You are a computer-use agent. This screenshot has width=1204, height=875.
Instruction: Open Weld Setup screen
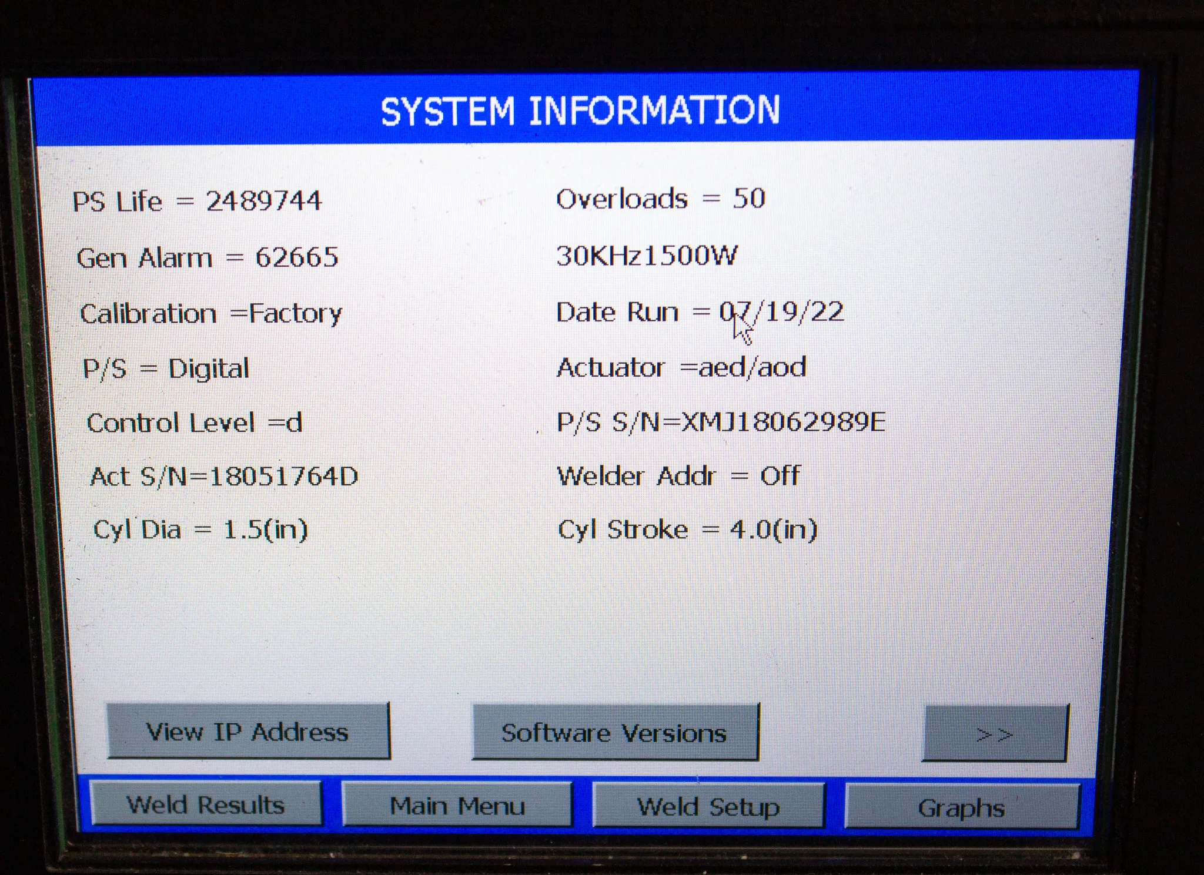(x=708, y=807)
